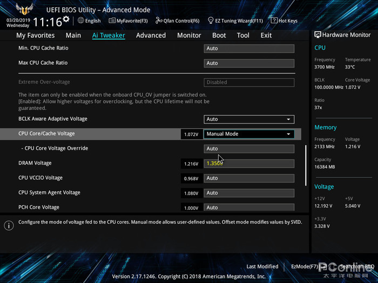Click the 1.000V PCH Core reading
The width and height of the screenshot is (378, 283).
[x=191, y=208]
